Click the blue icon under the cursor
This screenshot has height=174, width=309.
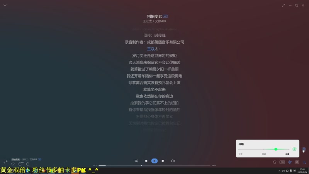click(x=304, y=149)
